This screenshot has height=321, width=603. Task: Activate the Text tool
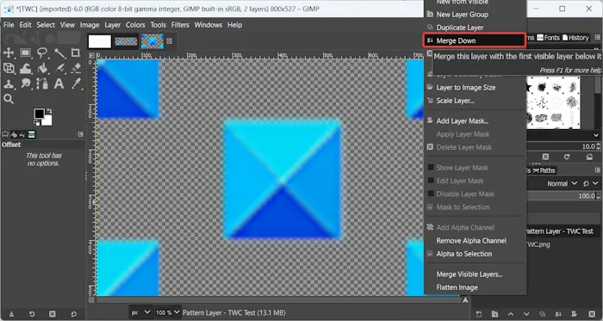tap(59, 83)
